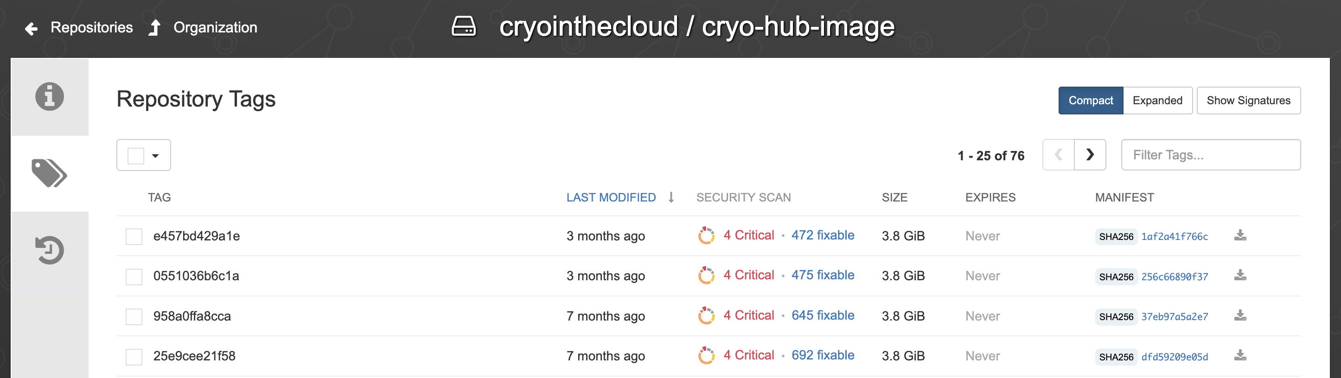The width and height of the screenshot is (1341, 378).
Task: Switch to Expanded view
Action: (1157, 101)
